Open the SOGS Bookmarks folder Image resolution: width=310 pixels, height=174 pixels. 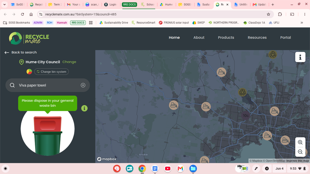17,23
